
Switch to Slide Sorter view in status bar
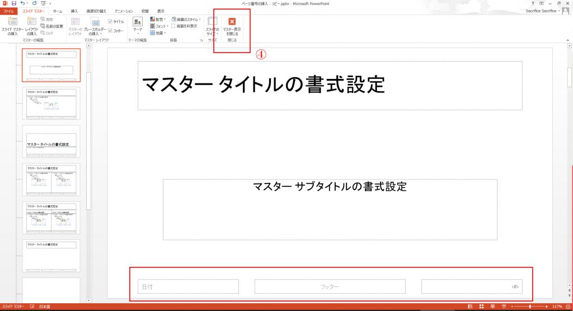click(x=480, y=307)
